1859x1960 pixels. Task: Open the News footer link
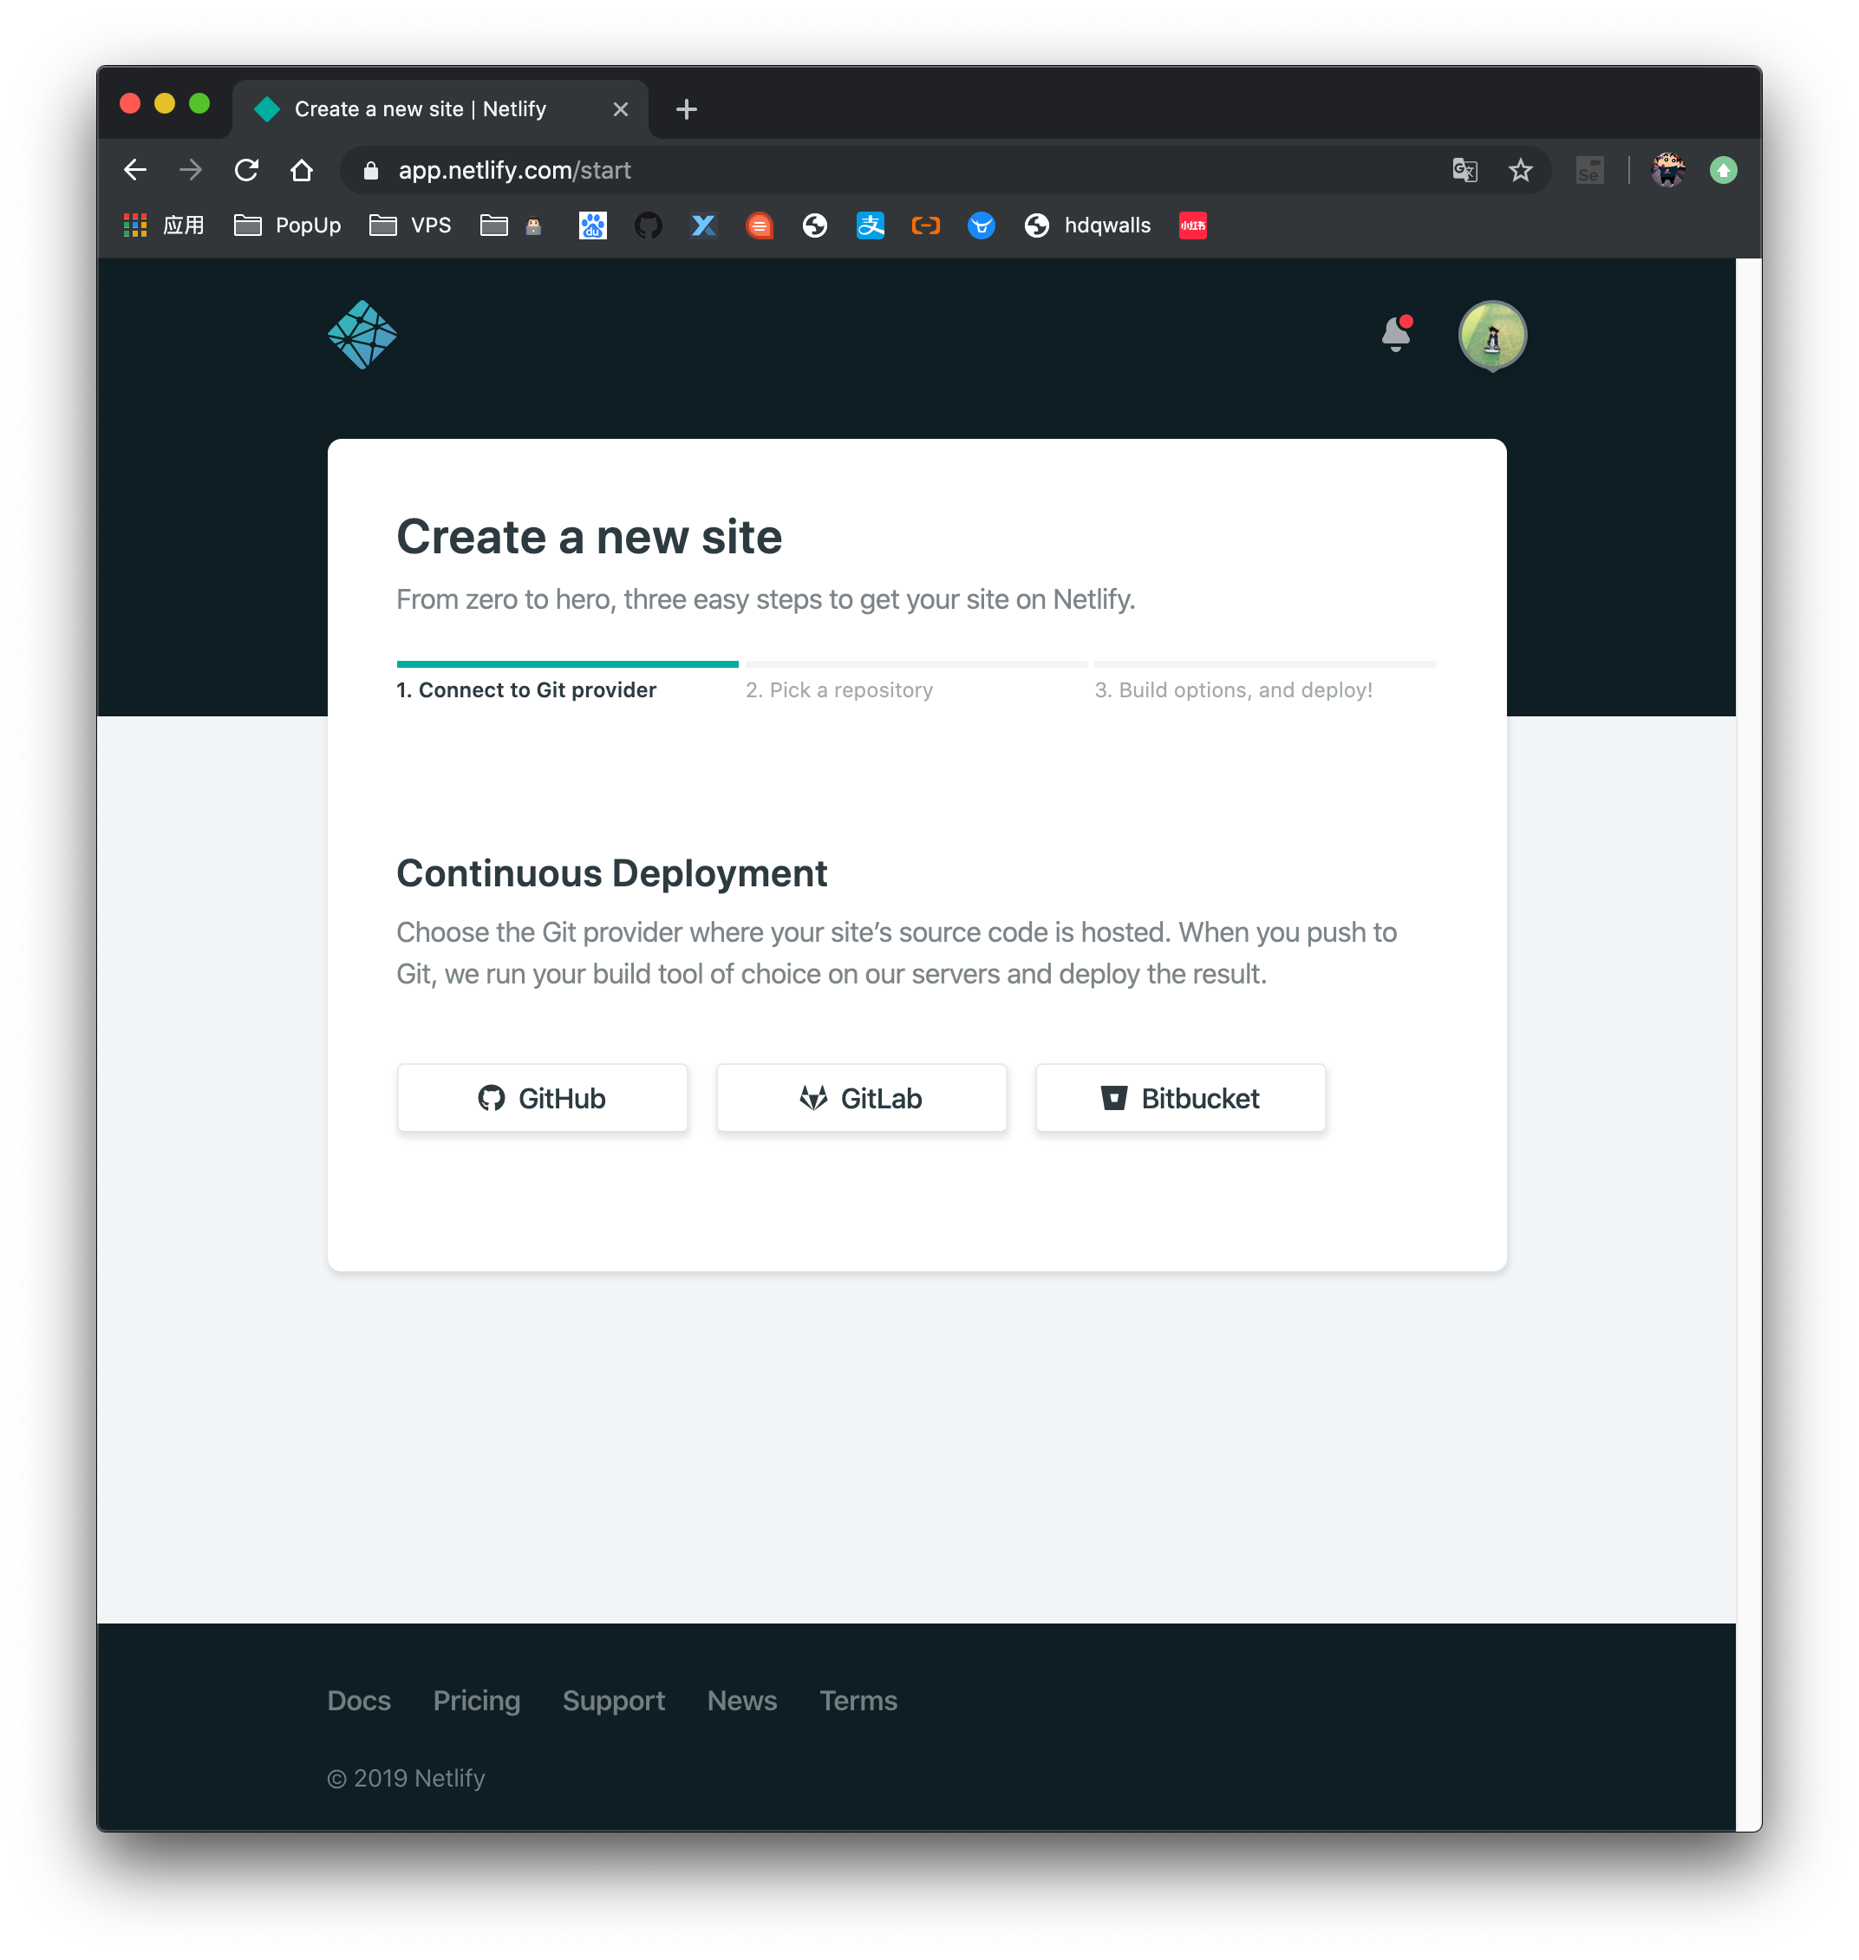(742, 1701)
